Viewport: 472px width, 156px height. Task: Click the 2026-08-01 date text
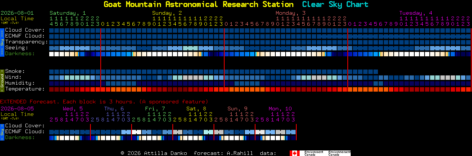[17, 13]
